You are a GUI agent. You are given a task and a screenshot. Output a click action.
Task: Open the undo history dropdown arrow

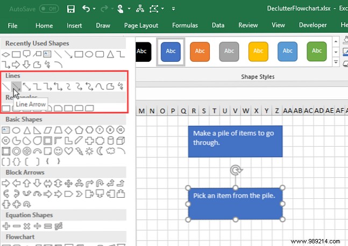(x=94, y=9)
